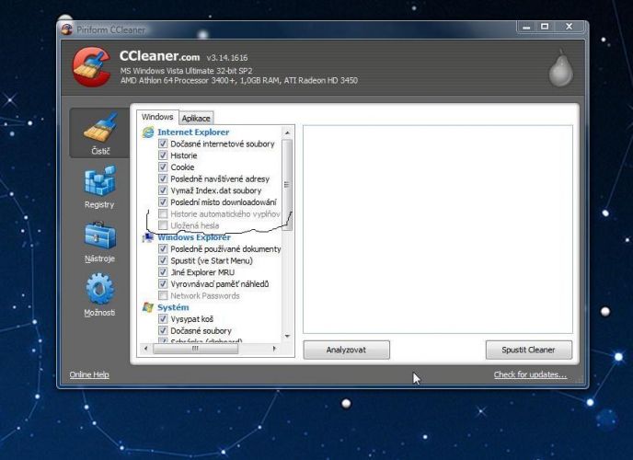Switch to the Windows tab

click(x=157, y=117)
